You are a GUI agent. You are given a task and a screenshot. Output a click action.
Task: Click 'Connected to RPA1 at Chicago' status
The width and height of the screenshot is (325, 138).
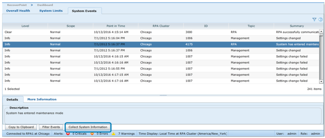(28, 134)
